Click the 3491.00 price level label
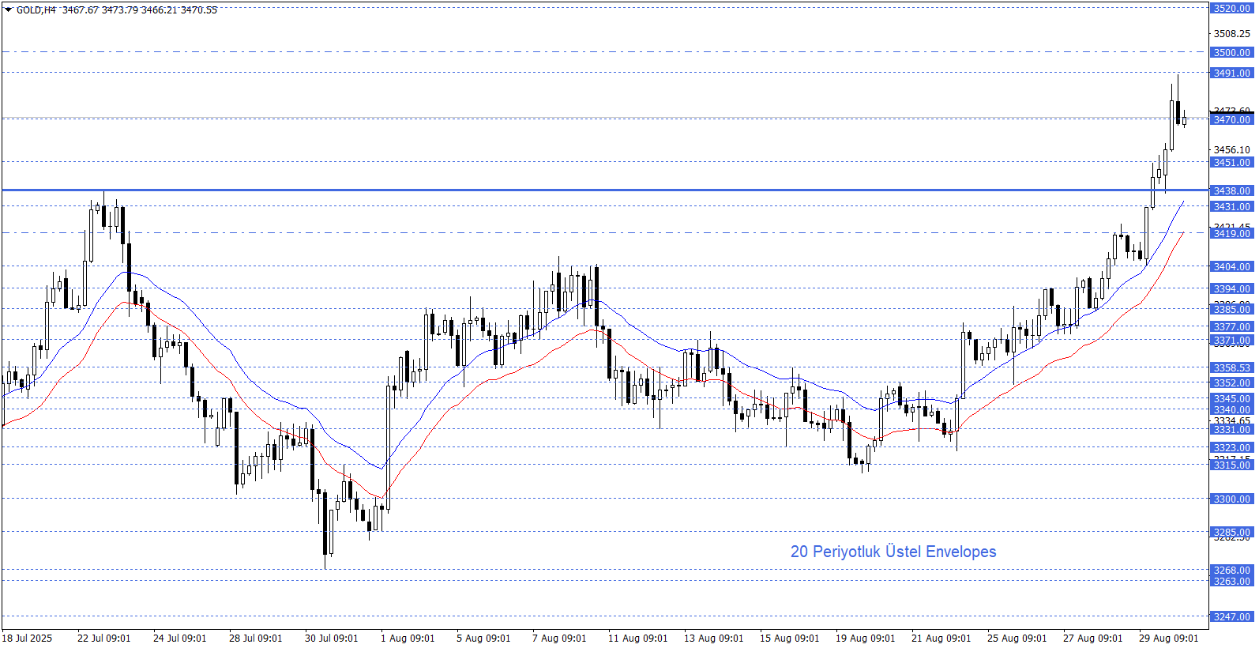Screen dimensions: 1259x648 tap(1231, 73)
